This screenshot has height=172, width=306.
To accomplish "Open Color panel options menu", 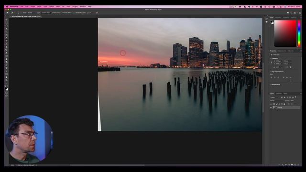I will (301, 18).
